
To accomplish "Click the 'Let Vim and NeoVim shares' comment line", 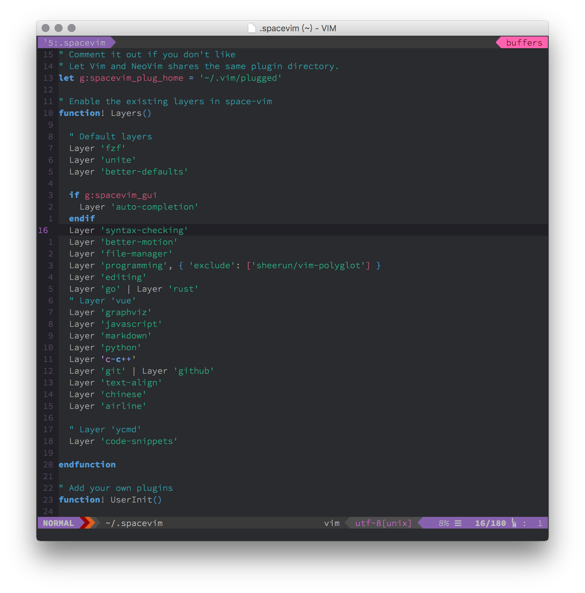I will click(199, 66).
